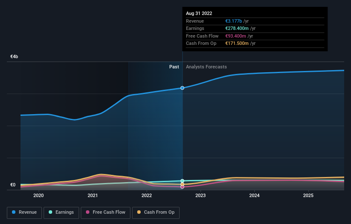Click the Revenue data point marker on the blue line
The height and width of the screenshot is (224, 351).
(183, 88)
